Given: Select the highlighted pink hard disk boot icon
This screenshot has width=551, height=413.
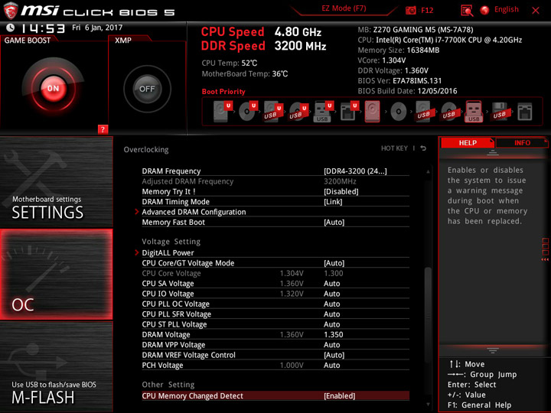Looking at the screenshot, I should pyautogui.click(x=373, y=112).
